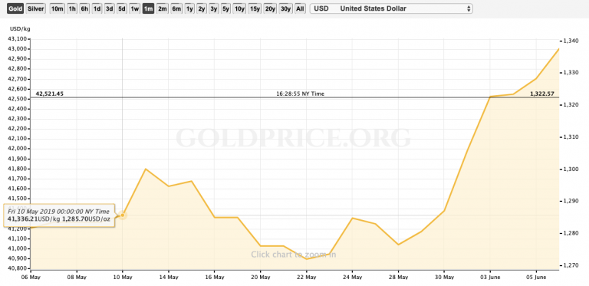The height and width of the screenshot is (286, 589).
Task: Click the 10 May data point marker
Action: click(x=123, y=215)
